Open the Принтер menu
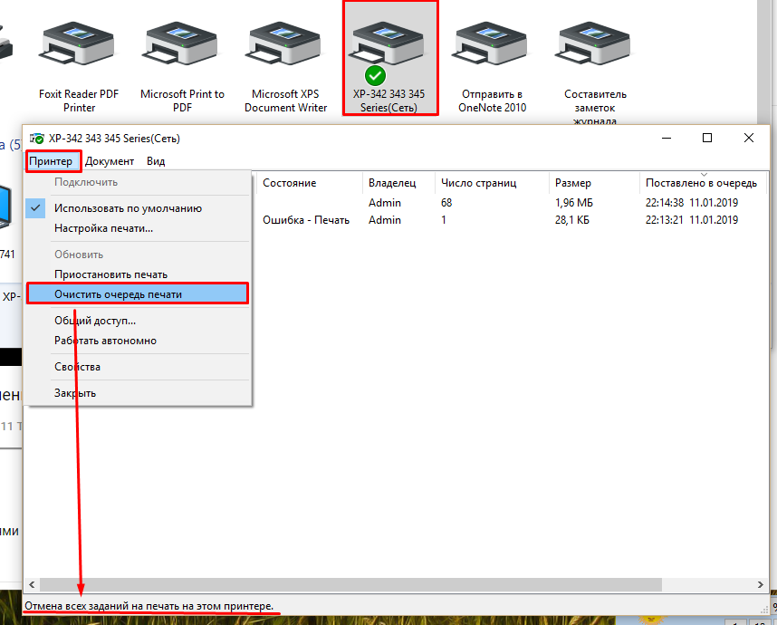This screenshot has width=777, height=625. 51,161
